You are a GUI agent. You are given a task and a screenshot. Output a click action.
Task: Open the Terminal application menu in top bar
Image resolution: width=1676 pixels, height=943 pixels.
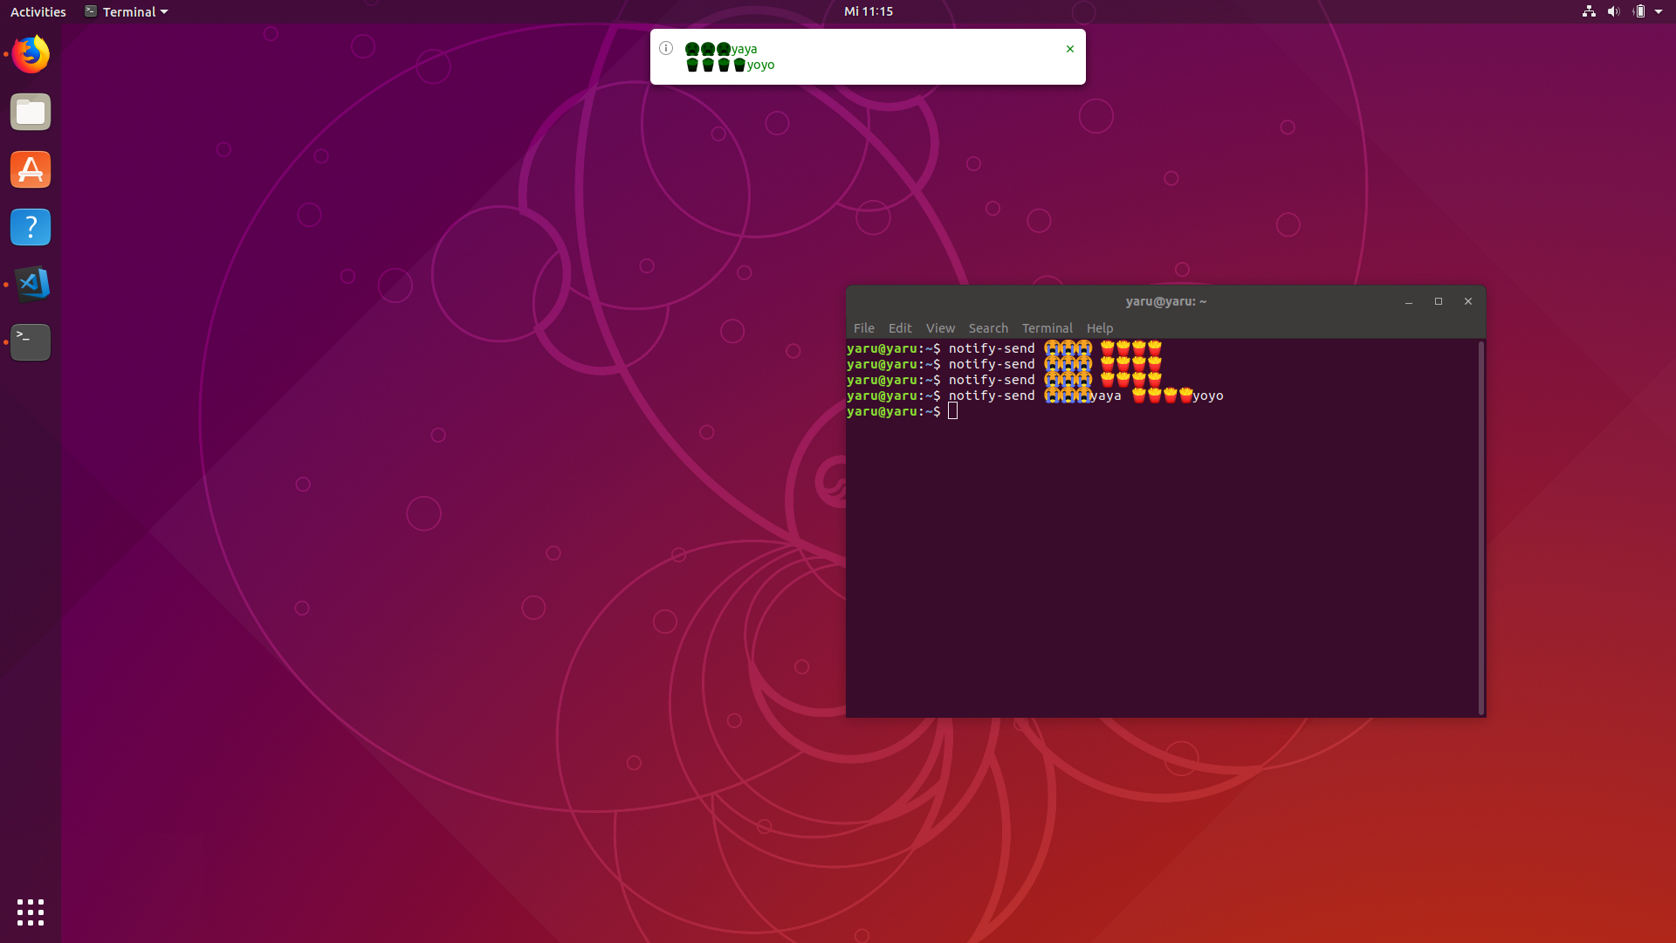(x=126, y=11)
